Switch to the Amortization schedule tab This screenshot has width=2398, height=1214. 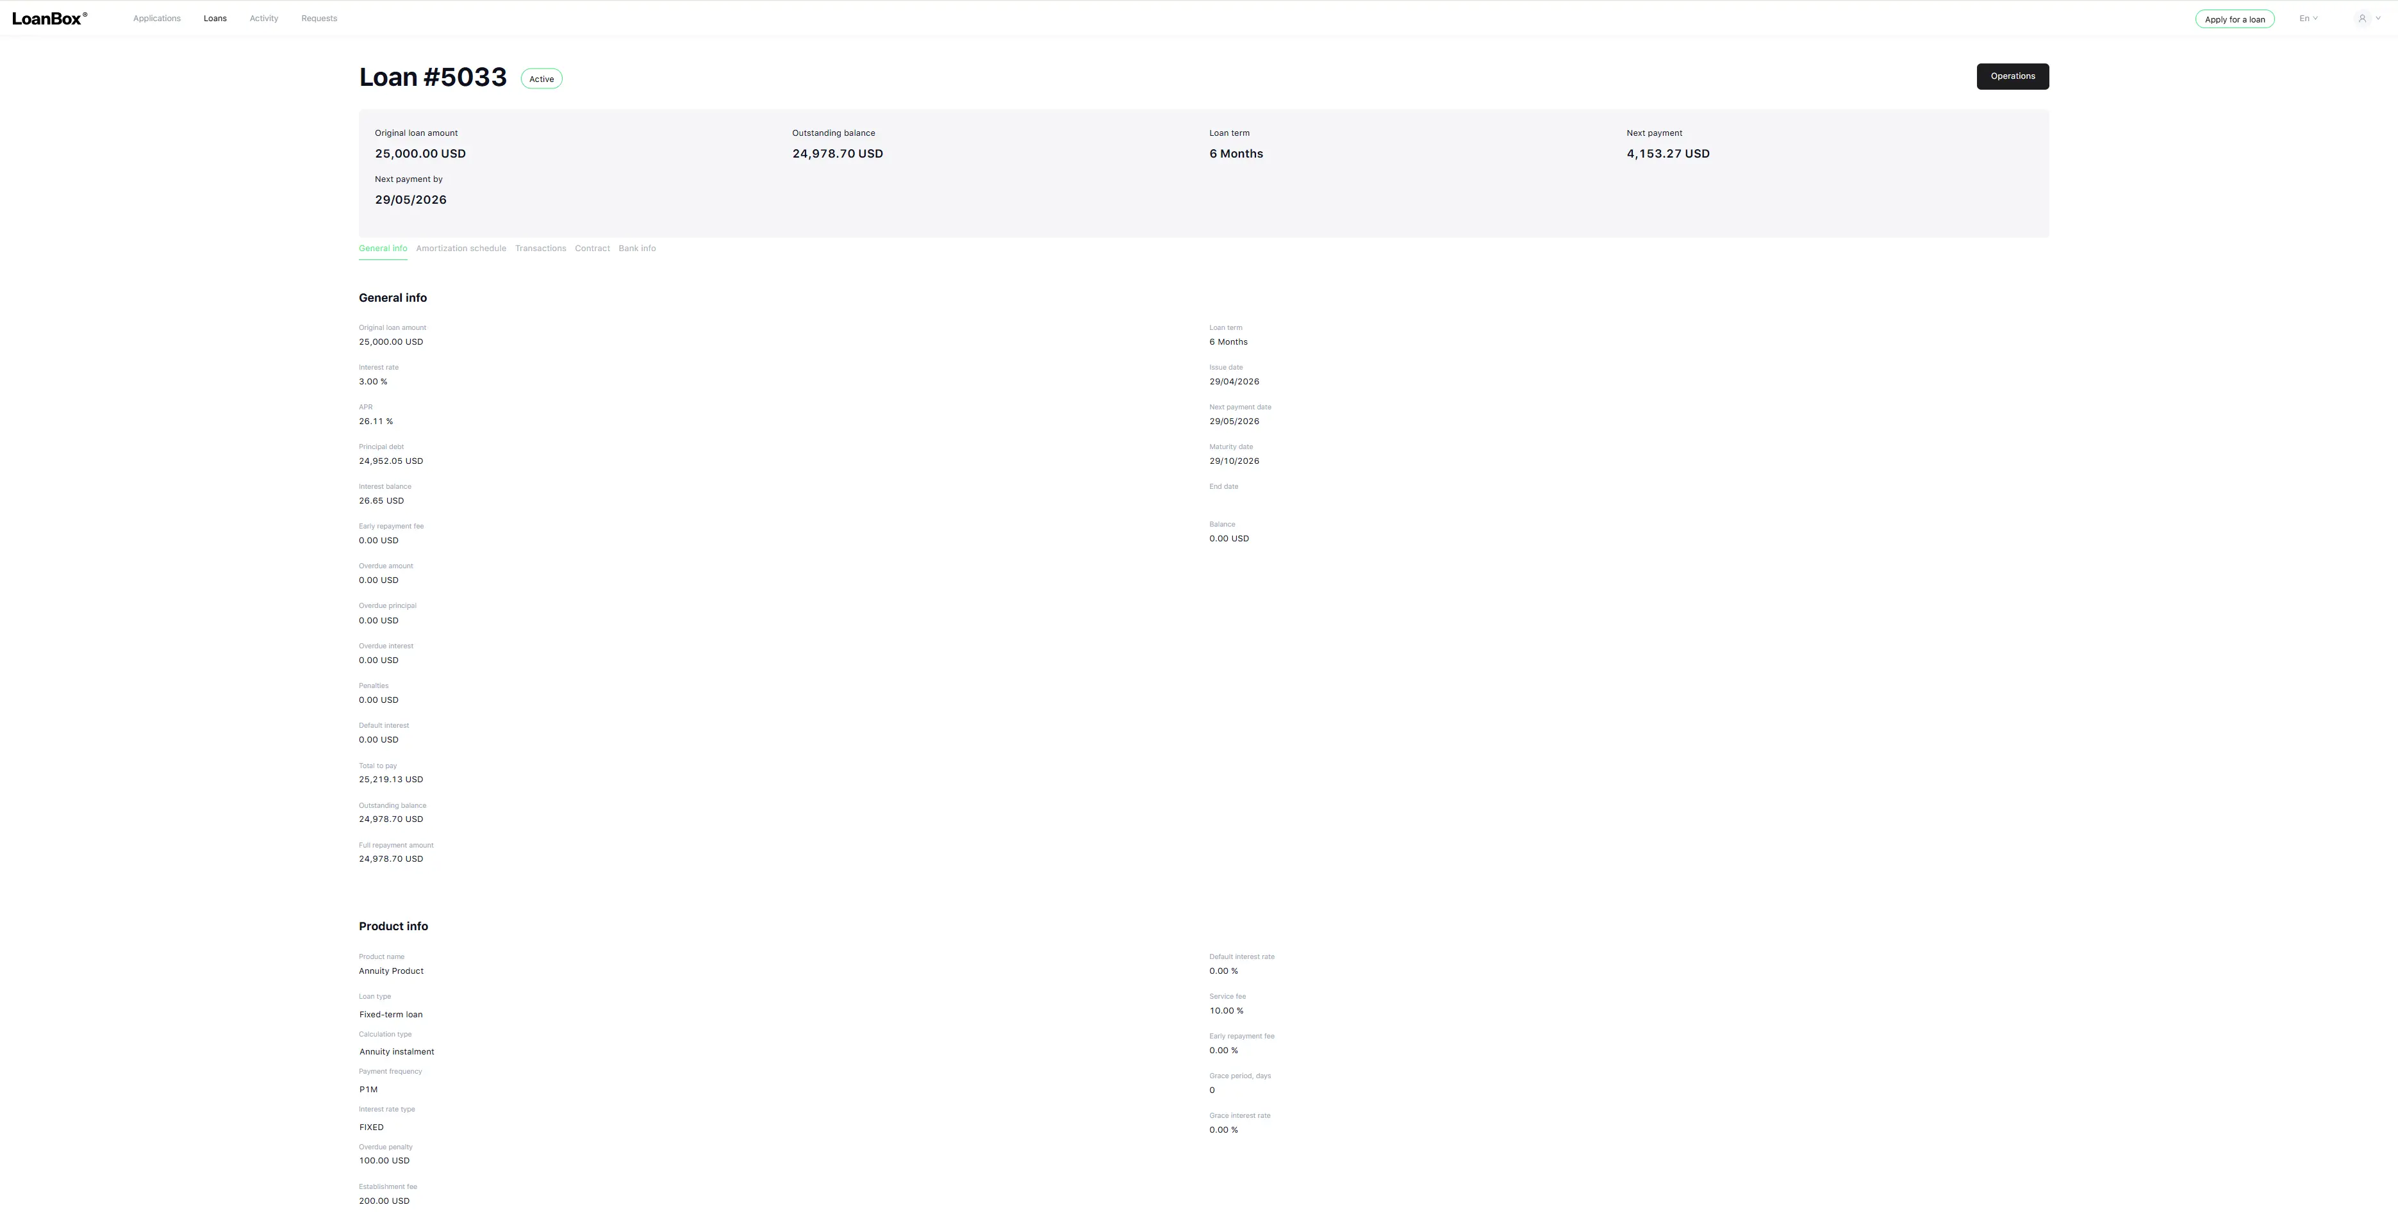pyautogui.click(x=461, y=249)
